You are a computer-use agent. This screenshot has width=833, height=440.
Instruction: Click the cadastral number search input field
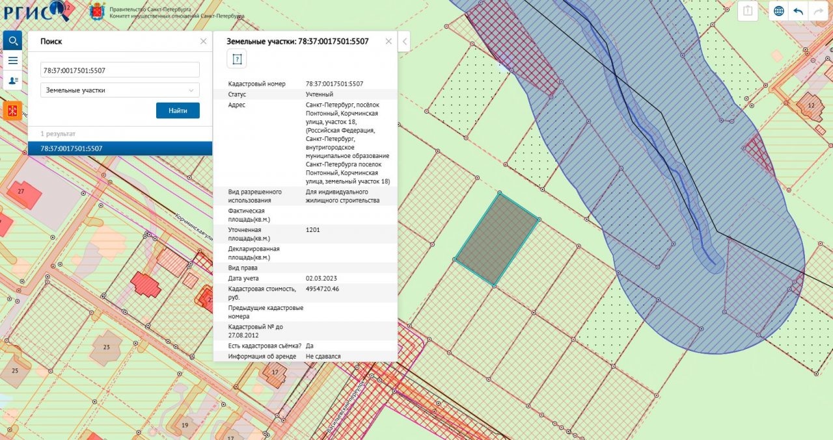click(x=120, y=70)
